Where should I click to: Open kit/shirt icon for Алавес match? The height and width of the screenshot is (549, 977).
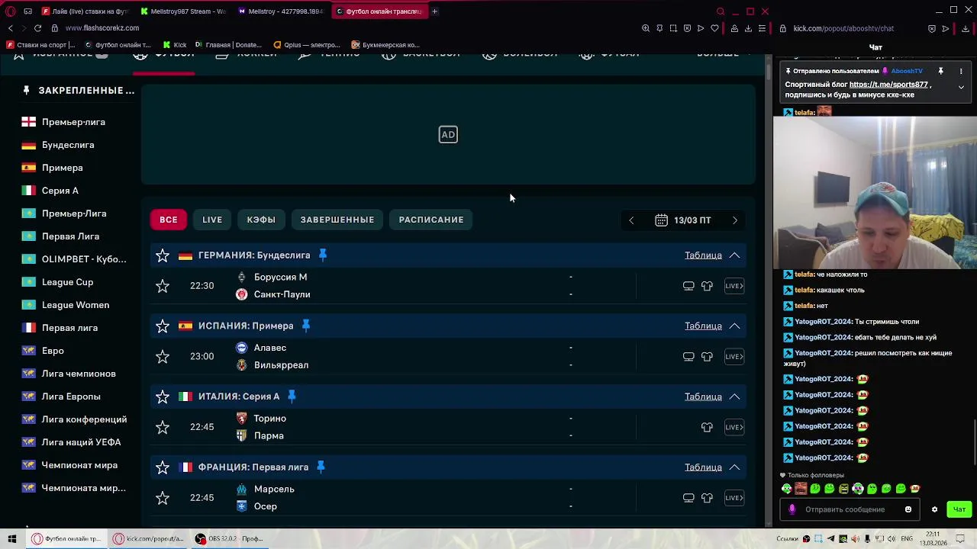click(707, 357)
